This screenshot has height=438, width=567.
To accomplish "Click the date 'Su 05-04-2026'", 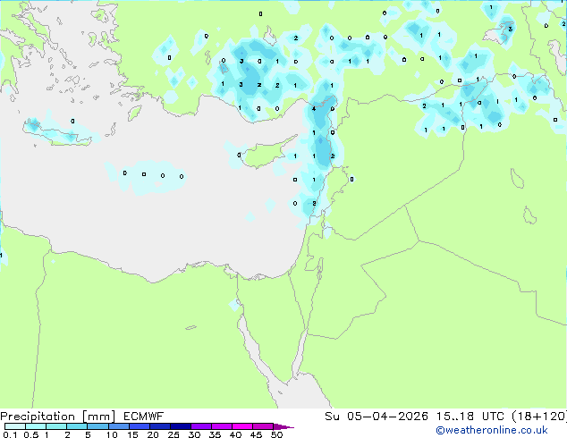I will click(377, 417).
